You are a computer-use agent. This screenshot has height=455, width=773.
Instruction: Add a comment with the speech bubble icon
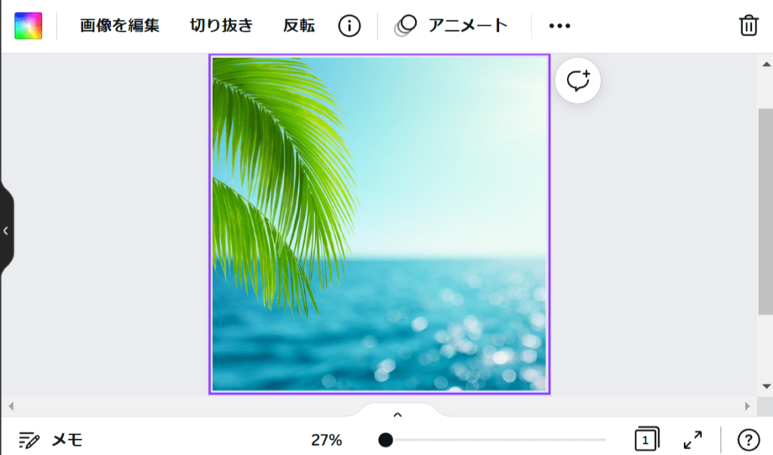point(577,80)
